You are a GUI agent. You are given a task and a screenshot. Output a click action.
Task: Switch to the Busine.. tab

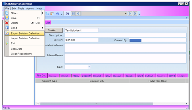click(x=118, y=76)
